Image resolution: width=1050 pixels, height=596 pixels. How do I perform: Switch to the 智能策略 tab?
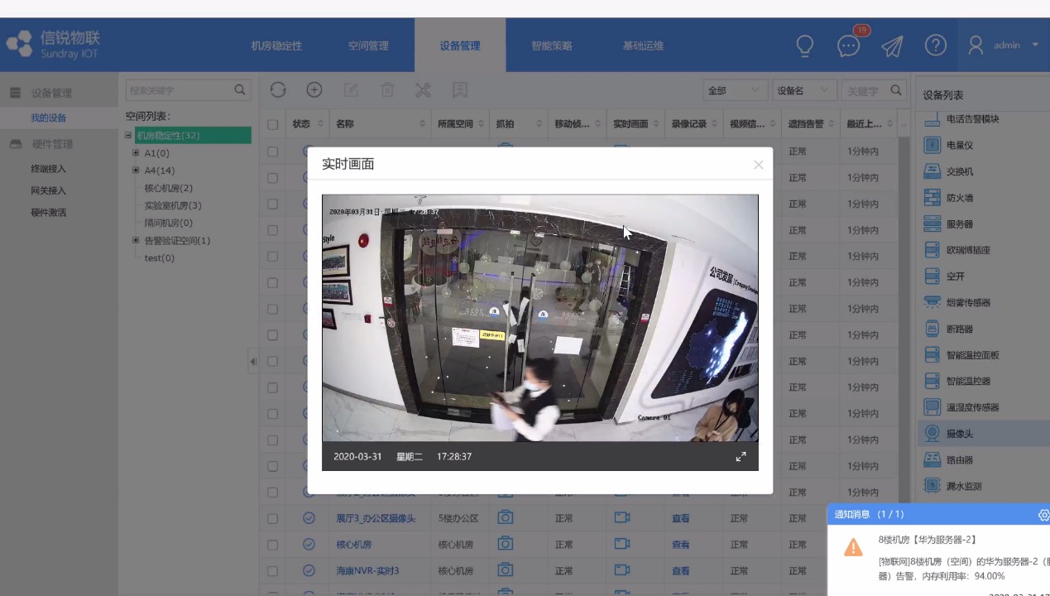pyautogui.click(x=551, y=46)
